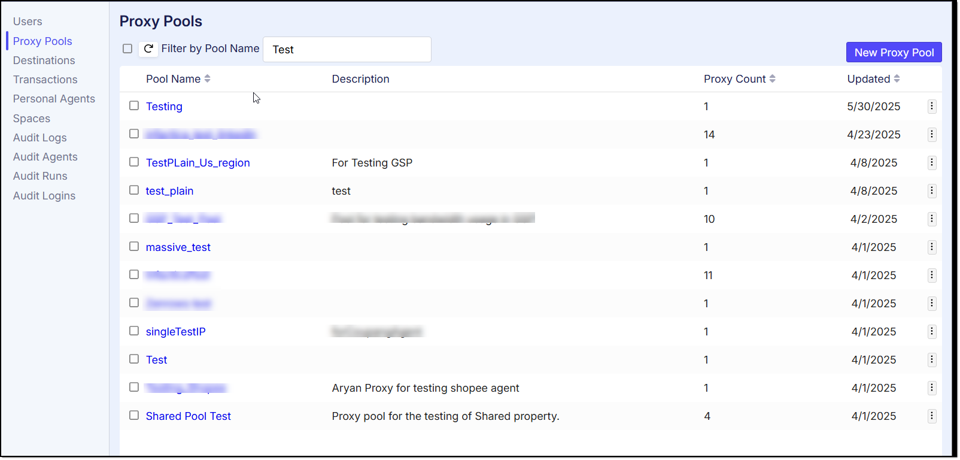The image size is (960, 460).
Task: Open actions menu for Shared Pool Test
Action: tap(932, 416)
